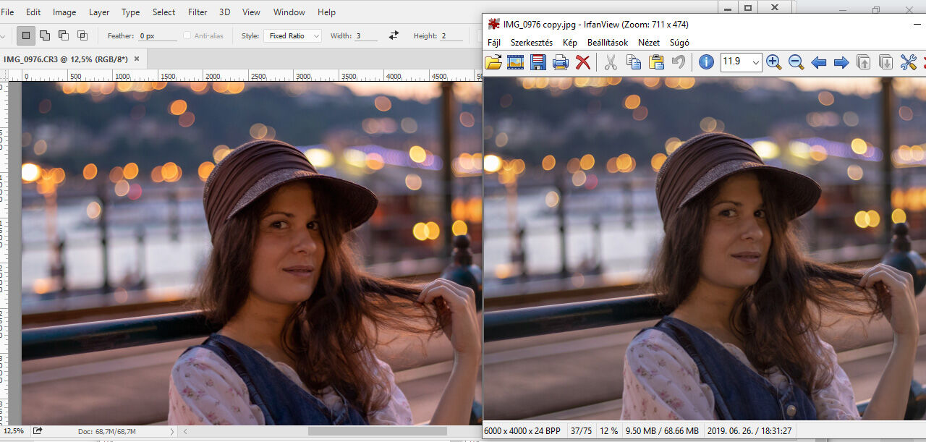Open the Beállítások menu in IrfanView
The width and height of the screenshot is (926, 442).
coord(607,43)
